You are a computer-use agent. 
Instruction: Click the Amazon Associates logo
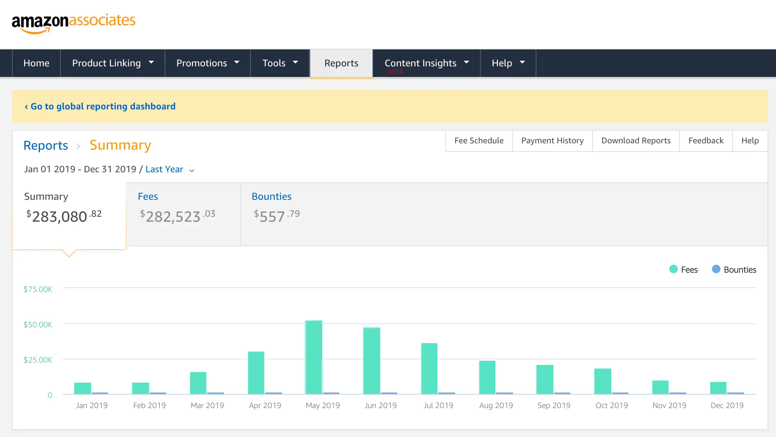click(74, 24)
